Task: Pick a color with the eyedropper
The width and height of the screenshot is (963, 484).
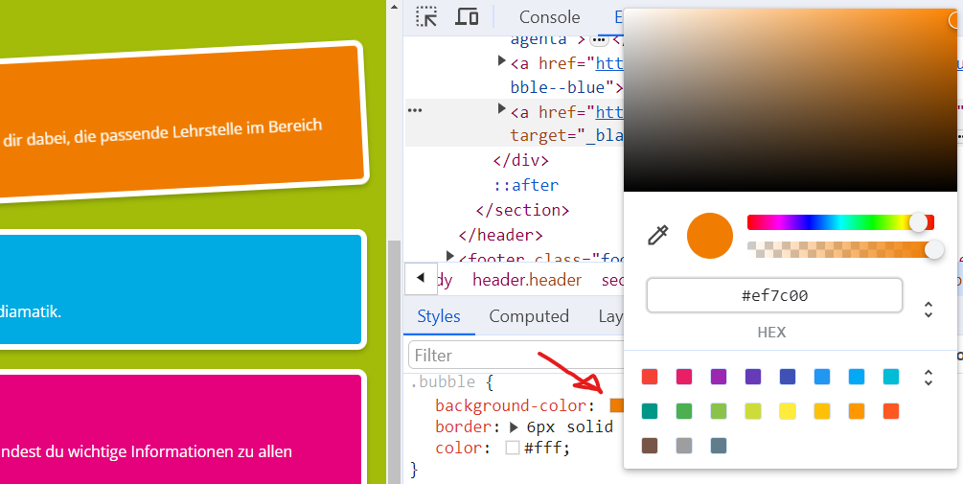Action: (x=657, y=235)
